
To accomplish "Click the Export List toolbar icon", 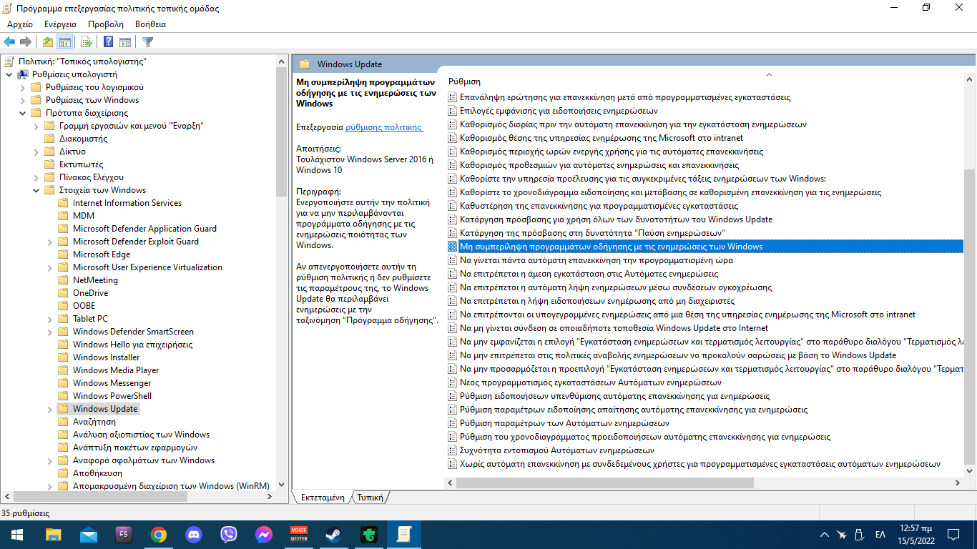I will coord(86,41).
